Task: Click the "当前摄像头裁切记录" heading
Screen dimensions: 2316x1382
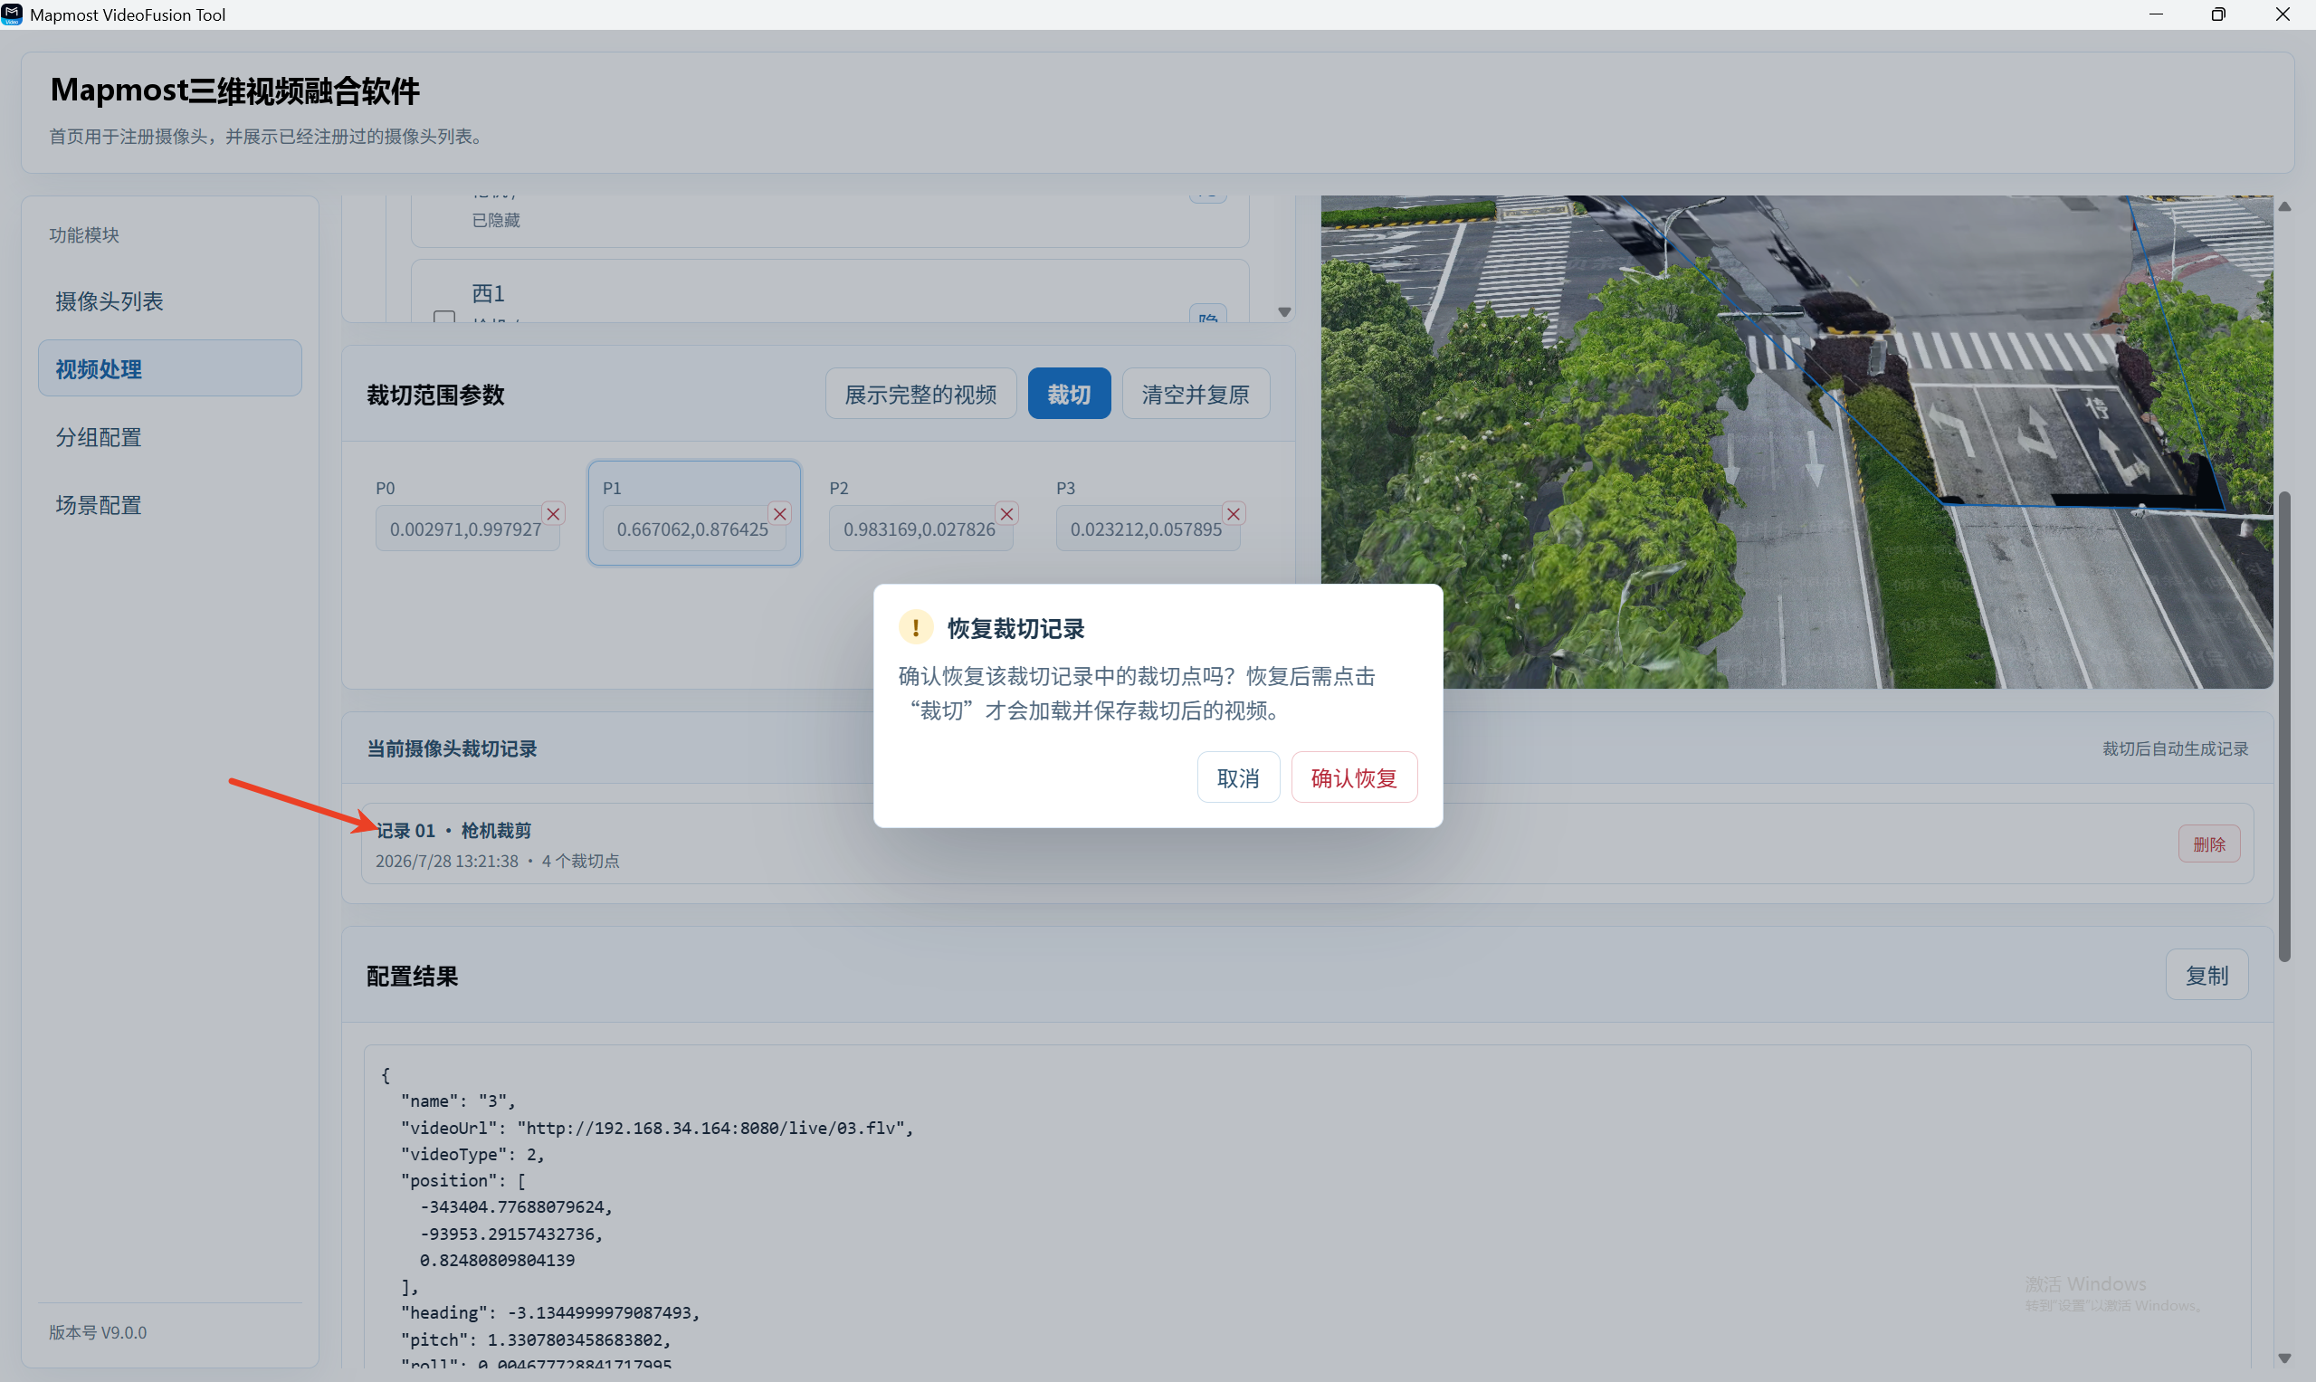Action: coord(452,748)
